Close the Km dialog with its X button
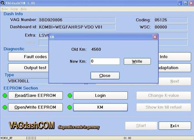The image size is (194, 140). pos(155,37)
